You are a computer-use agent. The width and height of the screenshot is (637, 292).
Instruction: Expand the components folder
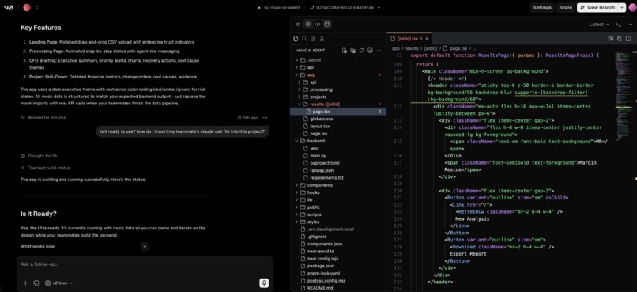pos(338,185)
